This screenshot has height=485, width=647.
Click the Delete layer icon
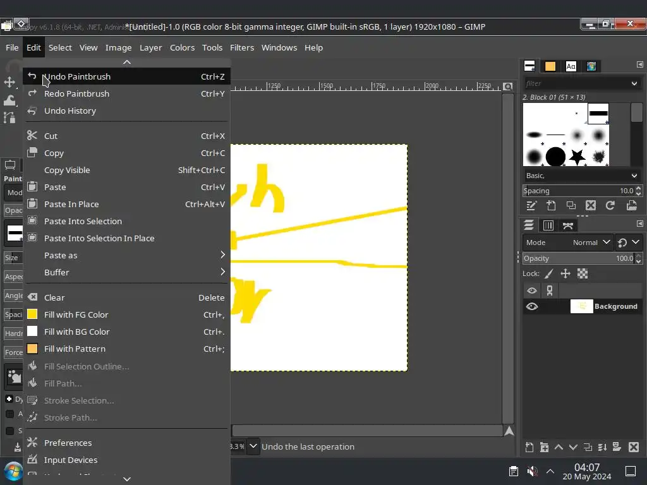[x=634, y=447]
